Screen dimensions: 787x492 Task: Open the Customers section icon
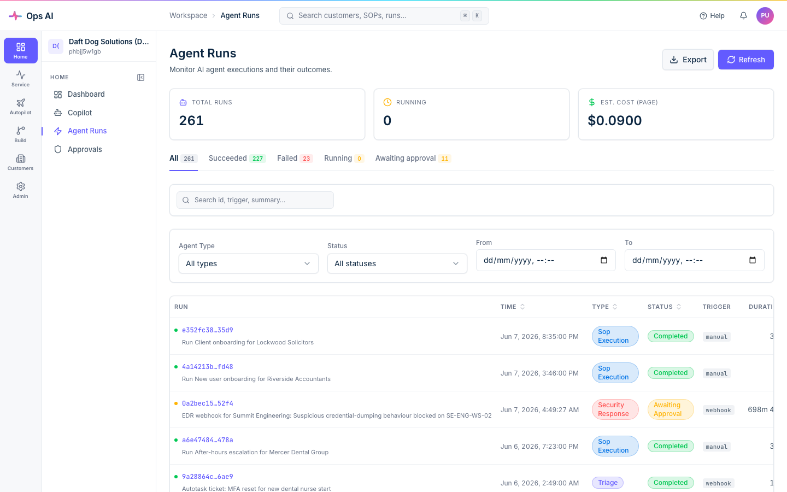tap(21, 159)
